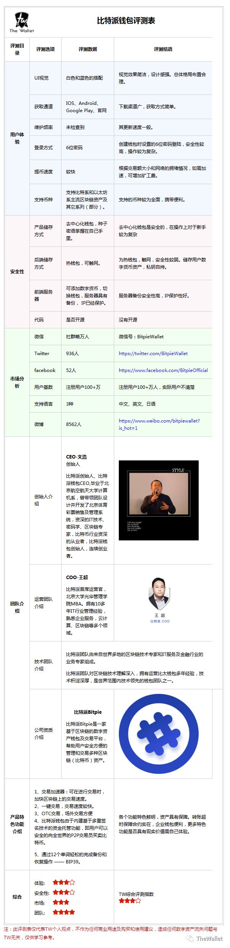This screenshot has width=230, height=948.
Task: Click the 评测结语 column header
Action: (x=163, y=49)
